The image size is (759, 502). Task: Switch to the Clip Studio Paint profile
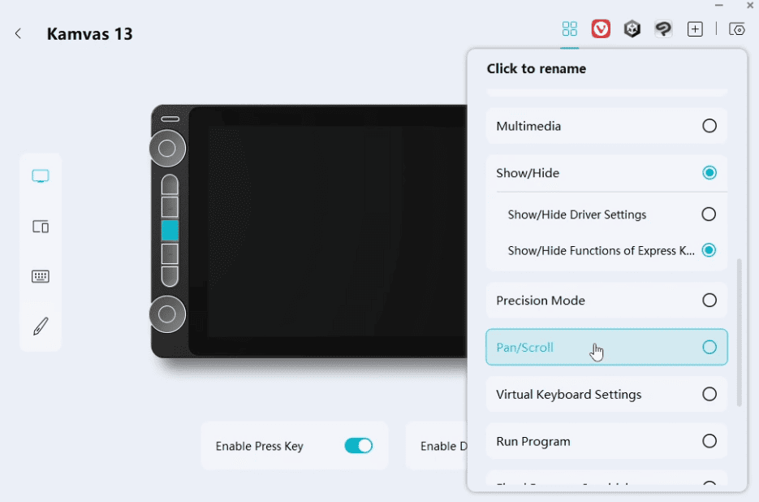(x=663, y=29)
